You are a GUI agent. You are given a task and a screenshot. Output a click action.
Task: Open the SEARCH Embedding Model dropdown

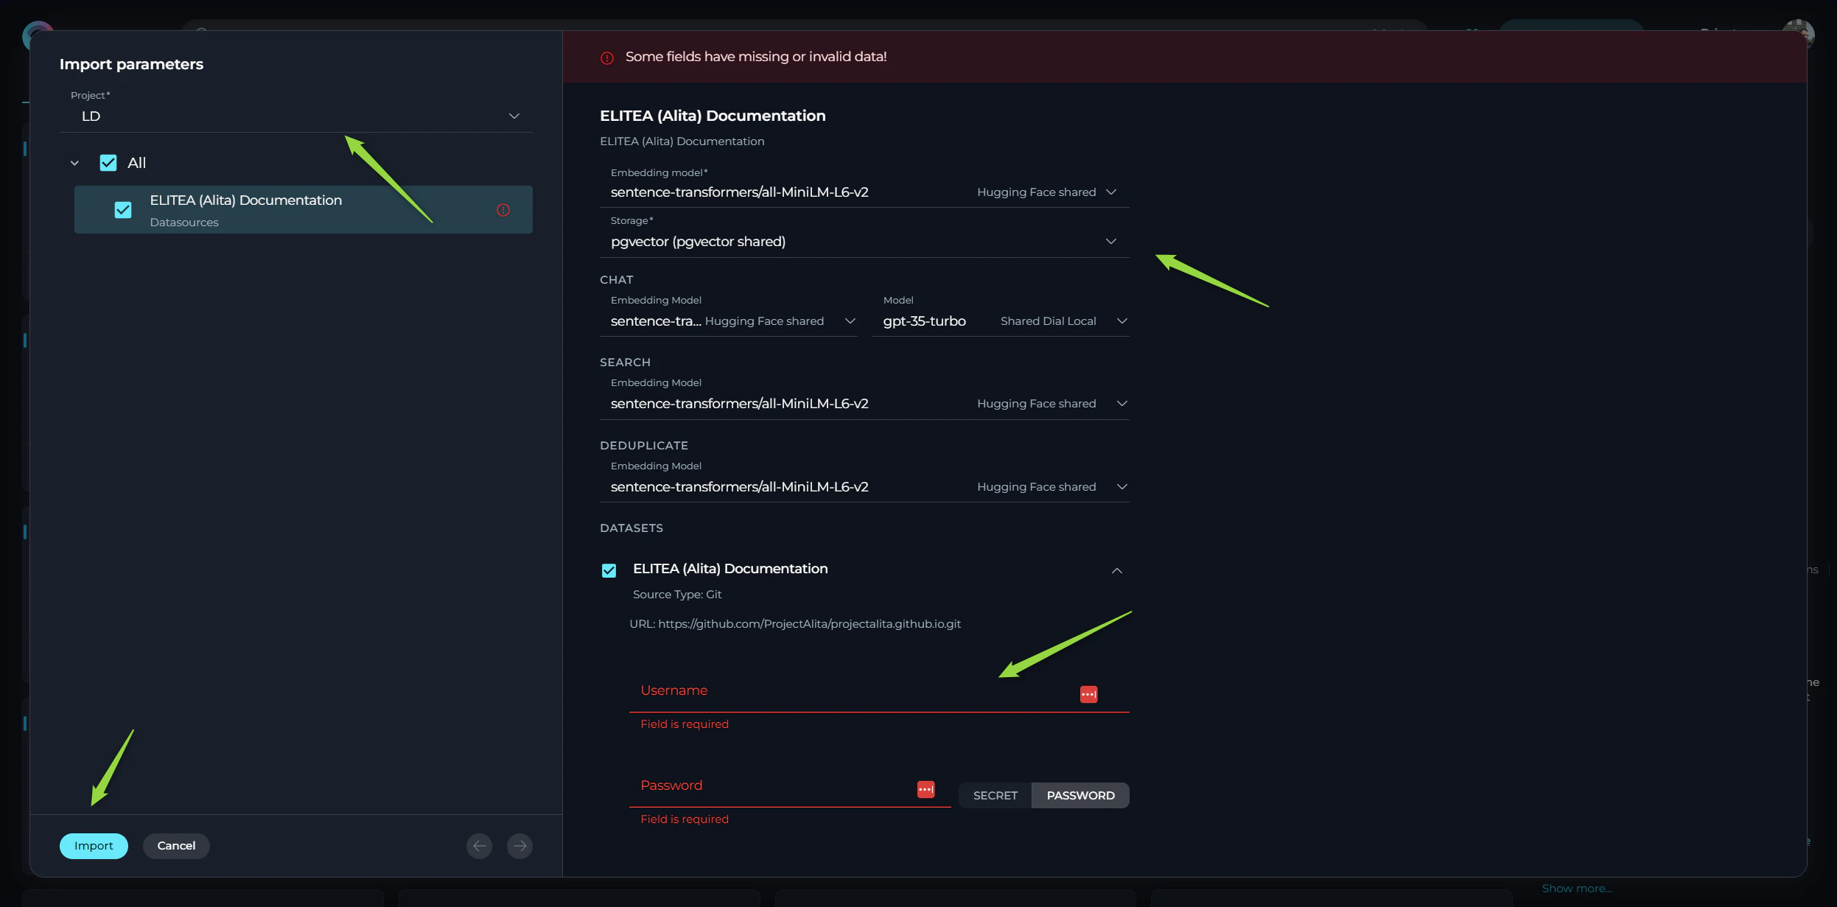864,404
